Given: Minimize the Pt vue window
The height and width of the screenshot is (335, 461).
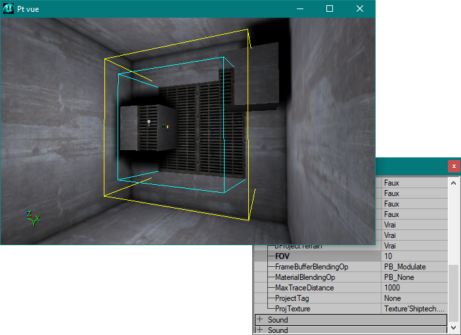Looking at the screenshot, I should 300,9.
